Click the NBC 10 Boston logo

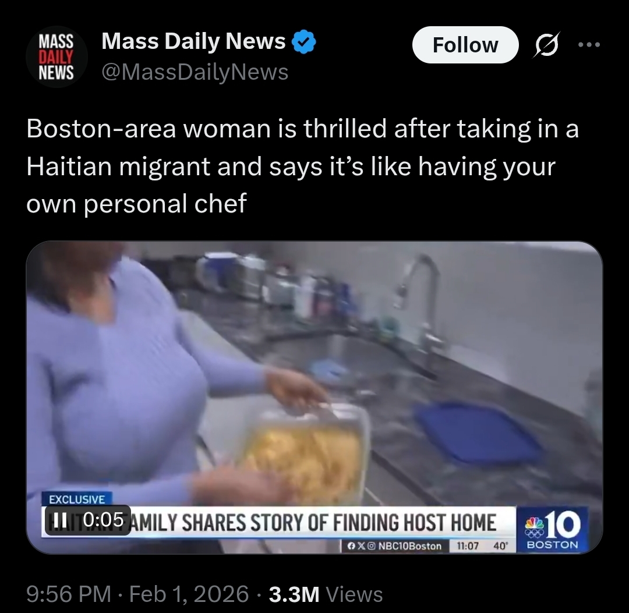552,529
